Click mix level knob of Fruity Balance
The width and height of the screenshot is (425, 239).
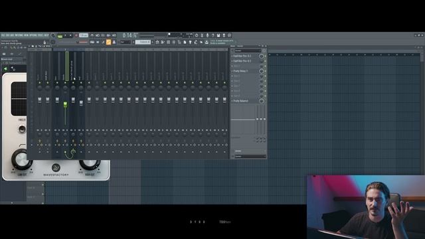tap(261, 101)
